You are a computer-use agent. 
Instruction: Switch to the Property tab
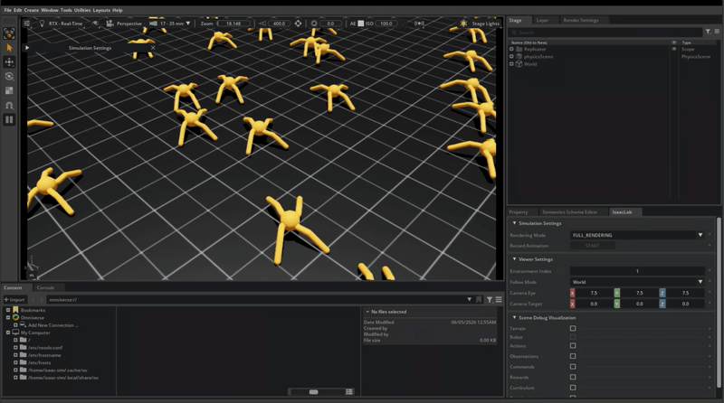pos(519,212)
